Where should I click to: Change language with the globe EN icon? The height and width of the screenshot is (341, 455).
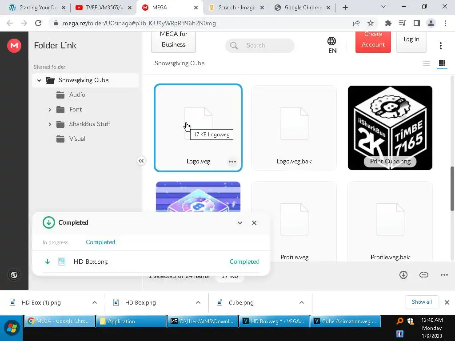coord(332,45)
